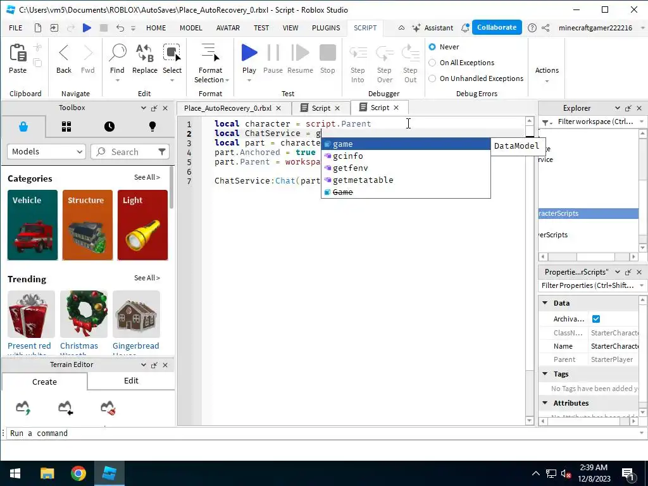Click the Select tool icon
This screenshot has height=486, width=648.
(x=172, y=53)
